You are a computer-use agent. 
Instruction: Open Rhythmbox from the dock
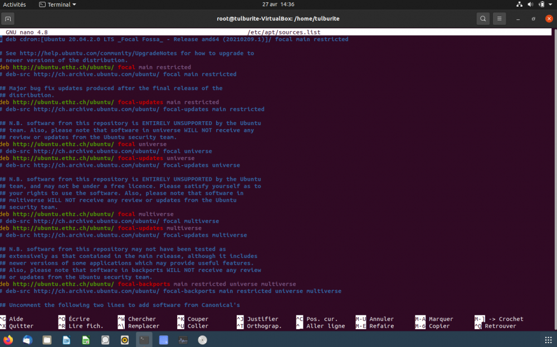tap(125, 340)
